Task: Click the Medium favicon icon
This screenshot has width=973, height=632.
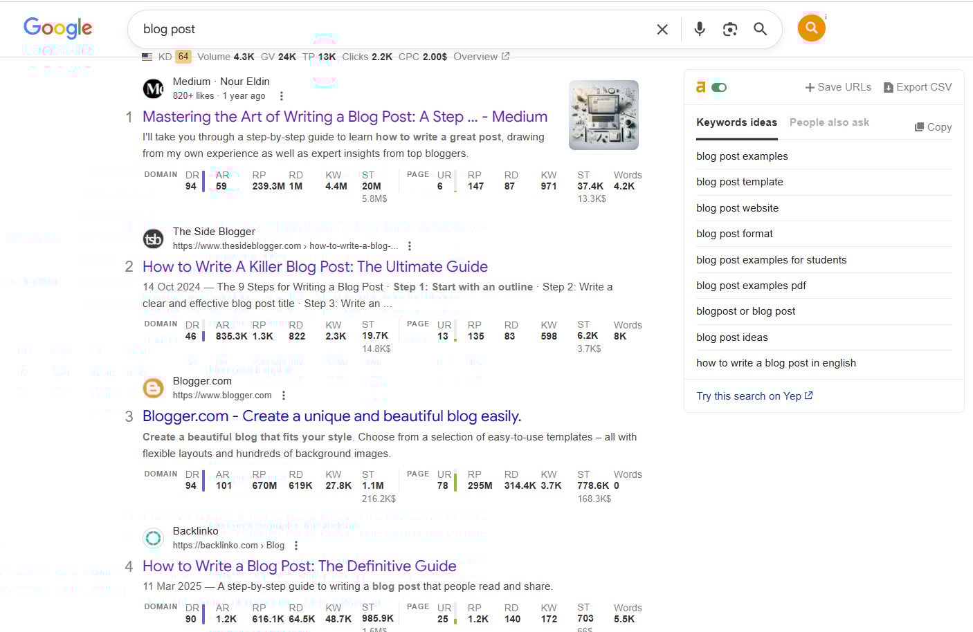Action: click(153, 89)
